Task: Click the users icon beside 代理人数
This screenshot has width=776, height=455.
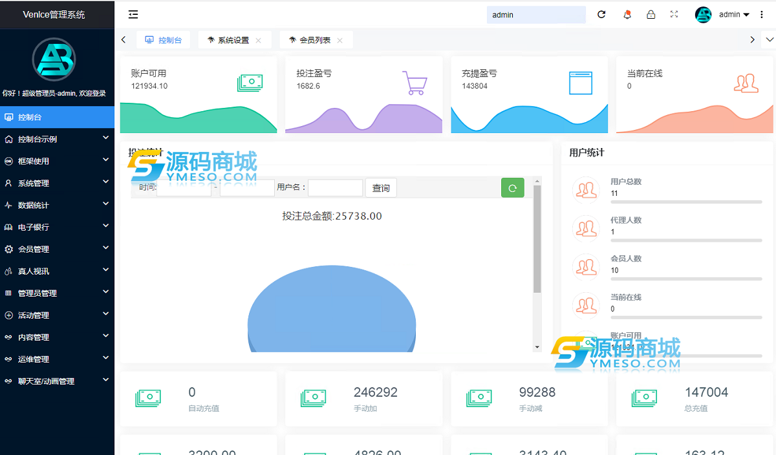Action: click(x=587, y=229)
